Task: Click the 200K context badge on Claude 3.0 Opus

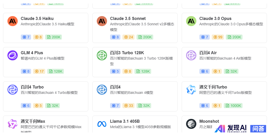Action: (234, 37)
